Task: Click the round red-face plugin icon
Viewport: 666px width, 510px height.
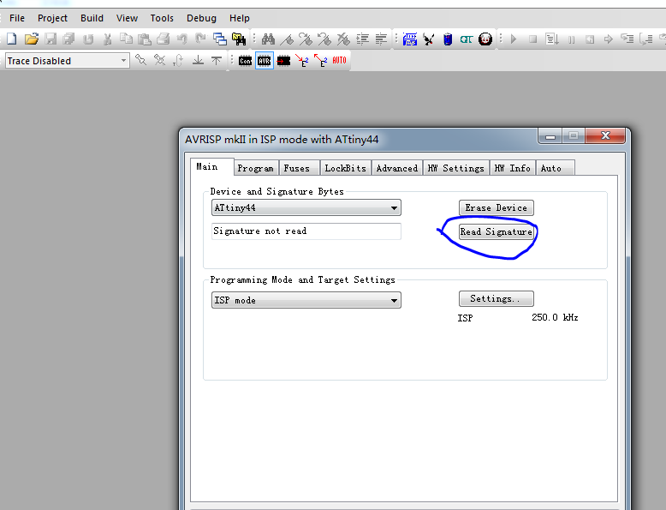Action: [485, 39]
